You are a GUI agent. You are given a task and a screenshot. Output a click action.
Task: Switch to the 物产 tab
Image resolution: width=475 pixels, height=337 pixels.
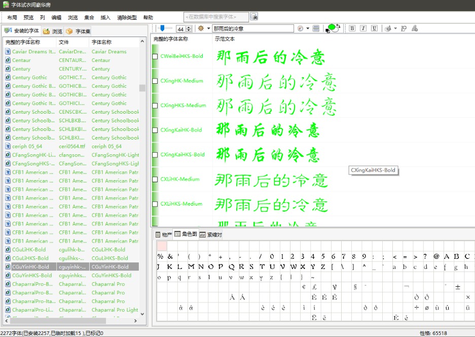tap(164, 234)
